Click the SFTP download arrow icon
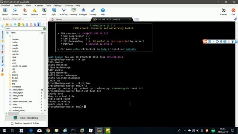 coord(11,25)
